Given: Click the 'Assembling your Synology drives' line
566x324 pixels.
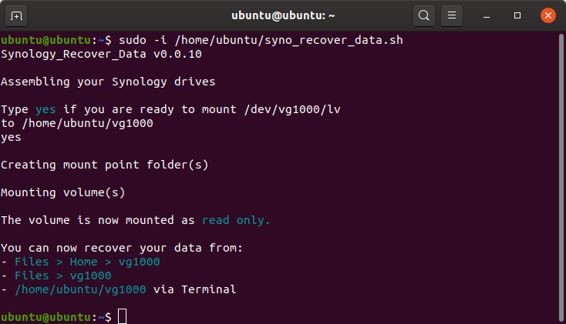Looking at the screenshot, I should pyautogui.click(x=108, y=82).
